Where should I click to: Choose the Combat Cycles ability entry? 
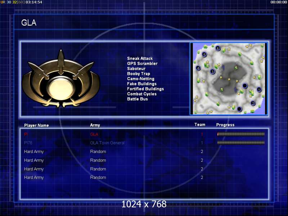pos(142,94)
